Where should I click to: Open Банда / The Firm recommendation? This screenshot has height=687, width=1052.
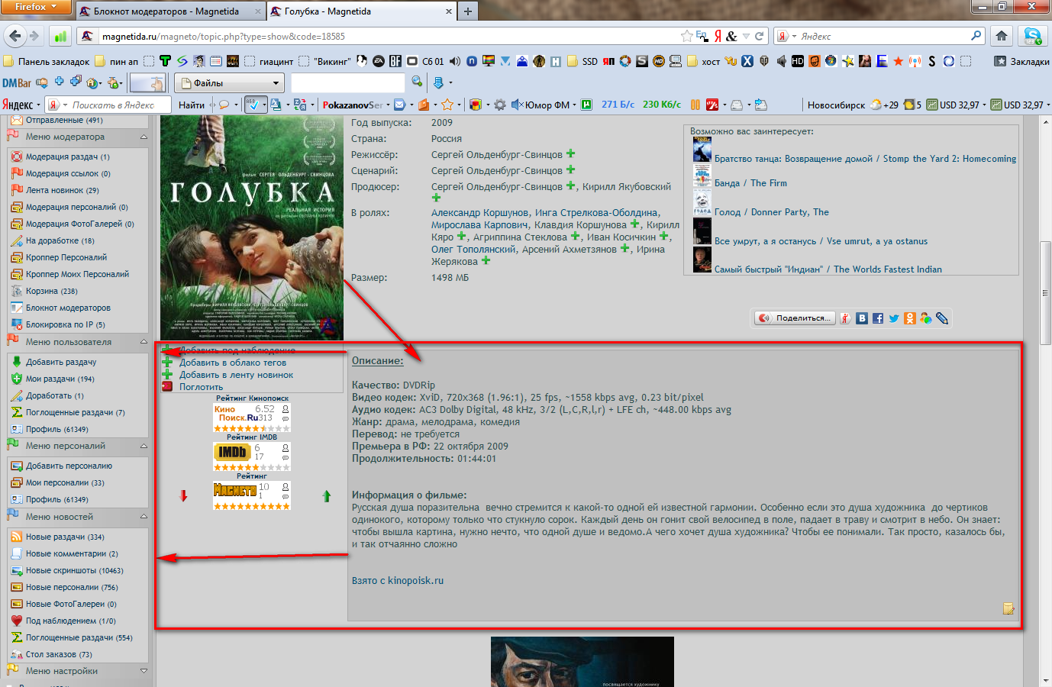click(x=750, y=183)
